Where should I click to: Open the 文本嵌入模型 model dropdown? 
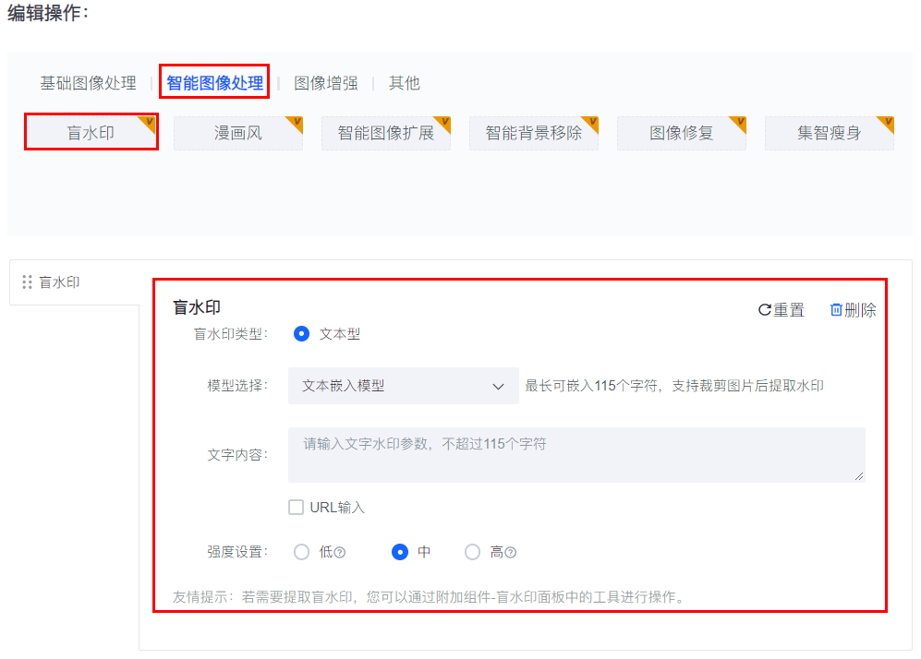(x=404, y=386)
